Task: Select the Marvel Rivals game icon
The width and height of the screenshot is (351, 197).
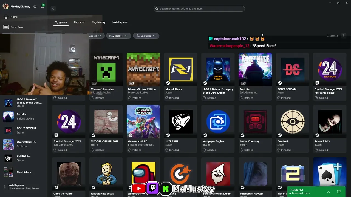Action: [181, 69]
